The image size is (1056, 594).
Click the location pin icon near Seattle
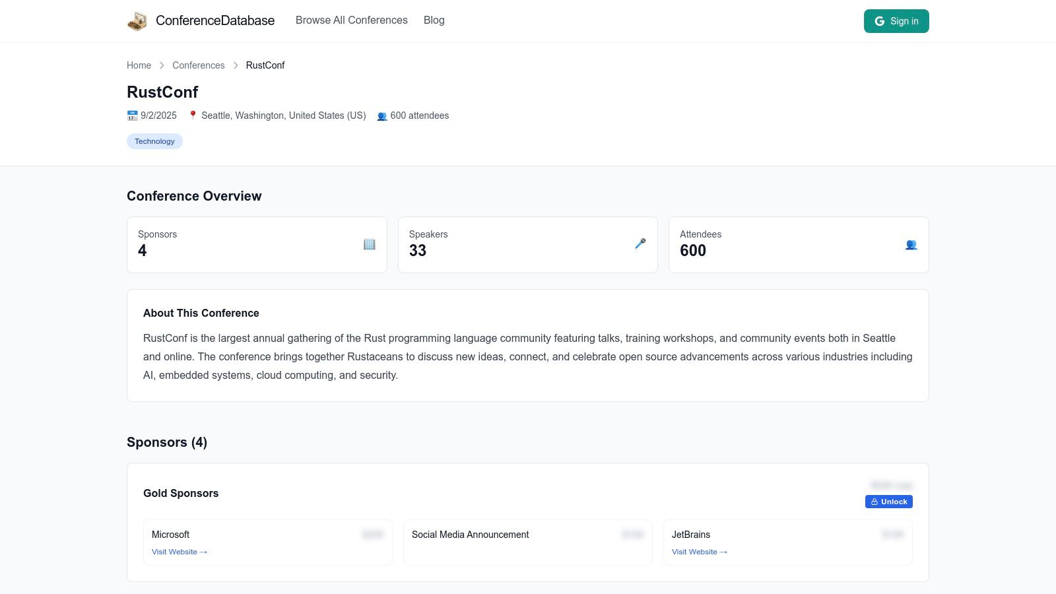click(x=193, y=115)
